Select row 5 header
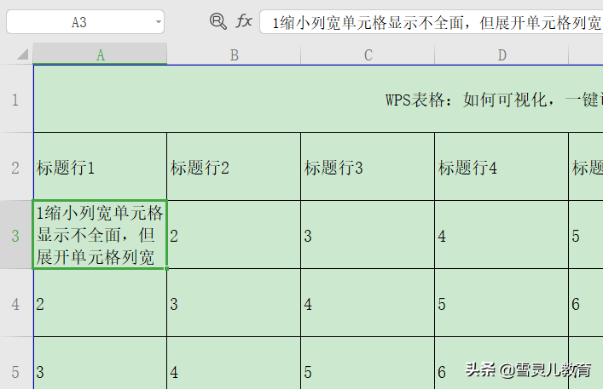Image resolution: width=603 pixels, height=389 pixels. tap(16, 363)
